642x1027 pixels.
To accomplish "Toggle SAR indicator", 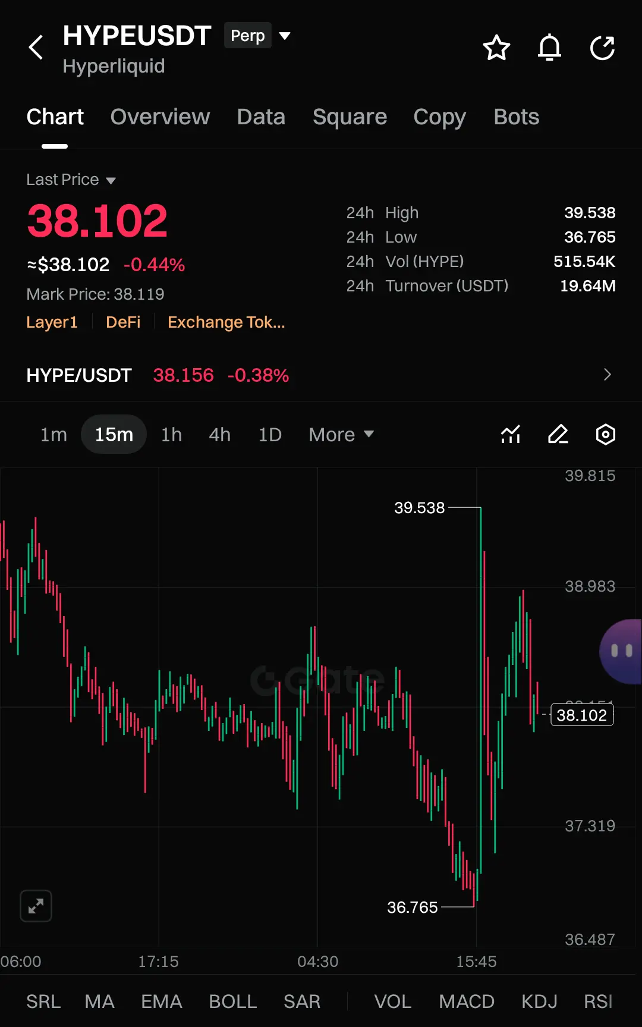I will (x=301, y=1001).
